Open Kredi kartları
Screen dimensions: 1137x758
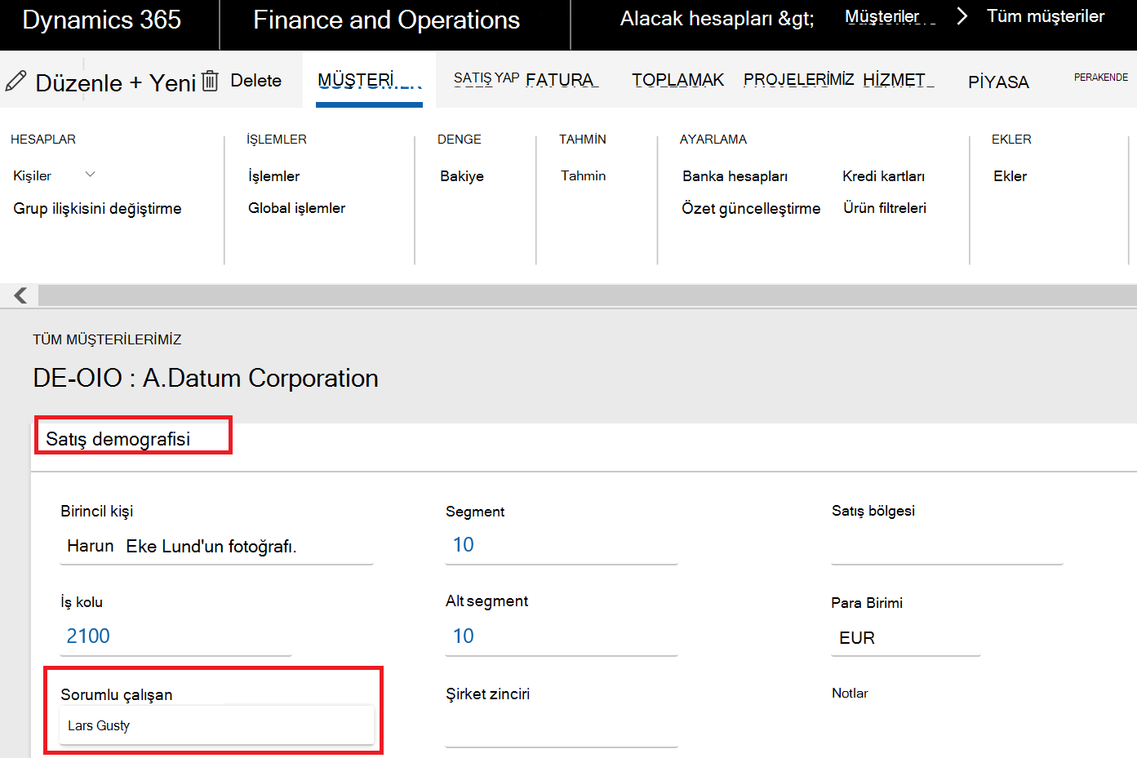(883, 176)
